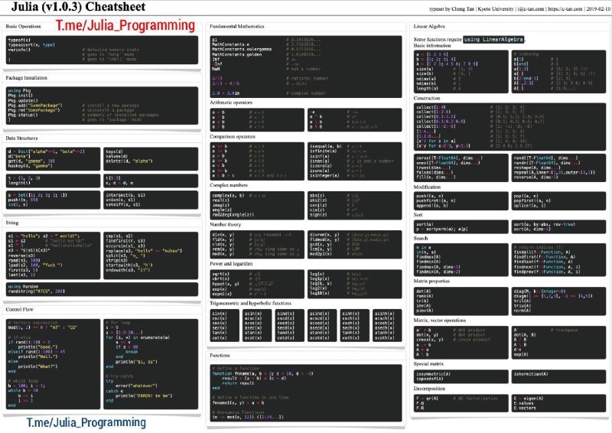Click the "Control Flow" heading
This screenshot has width=612, height=433.
click(x=20, y=309)
